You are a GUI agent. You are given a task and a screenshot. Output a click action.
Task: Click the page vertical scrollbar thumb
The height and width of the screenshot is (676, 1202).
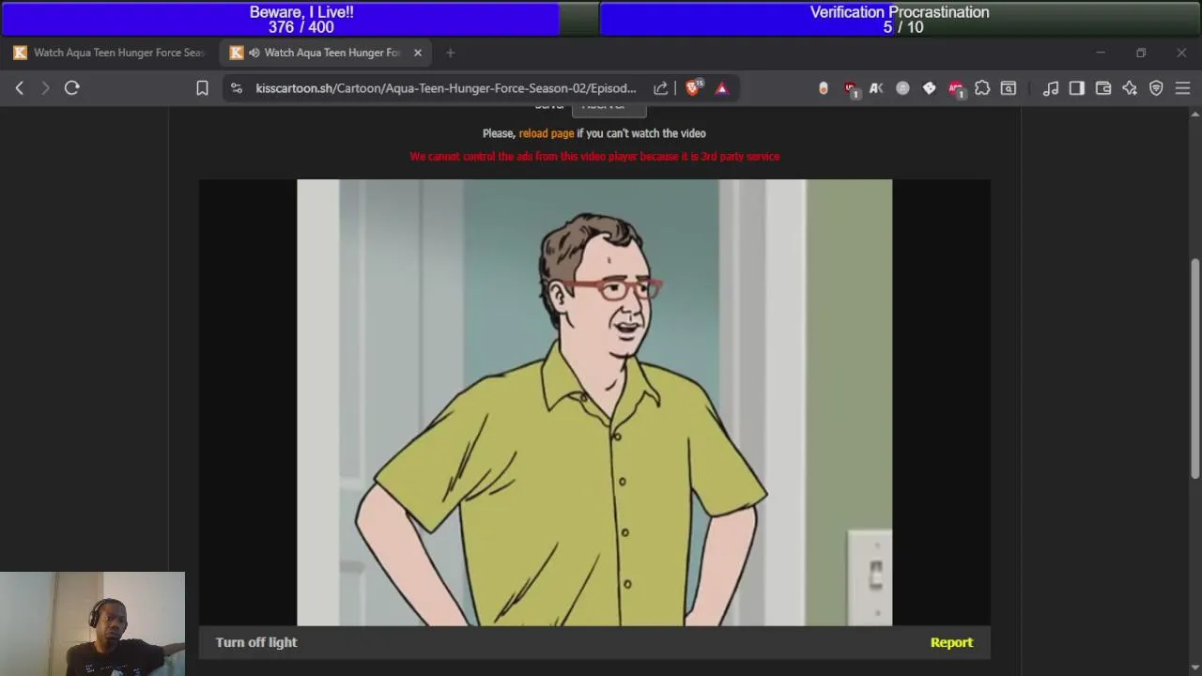pos(1194,367)
